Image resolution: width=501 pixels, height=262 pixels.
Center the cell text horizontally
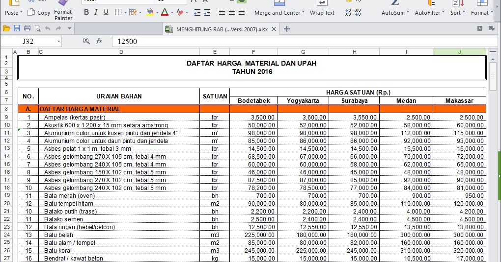point(232,12)
